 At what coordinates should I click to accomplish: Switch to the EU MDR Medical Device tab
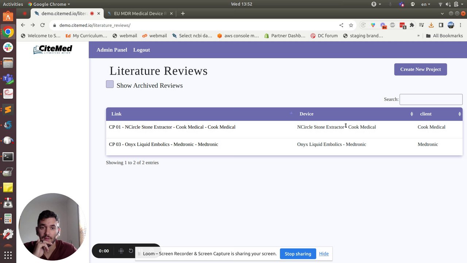click(x=140, y=14)
